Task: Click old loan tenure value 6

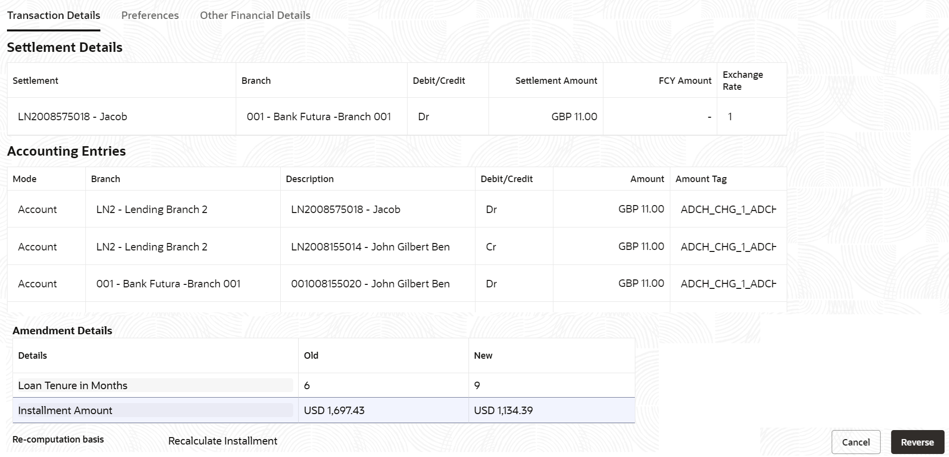Action: coord(307,386)
